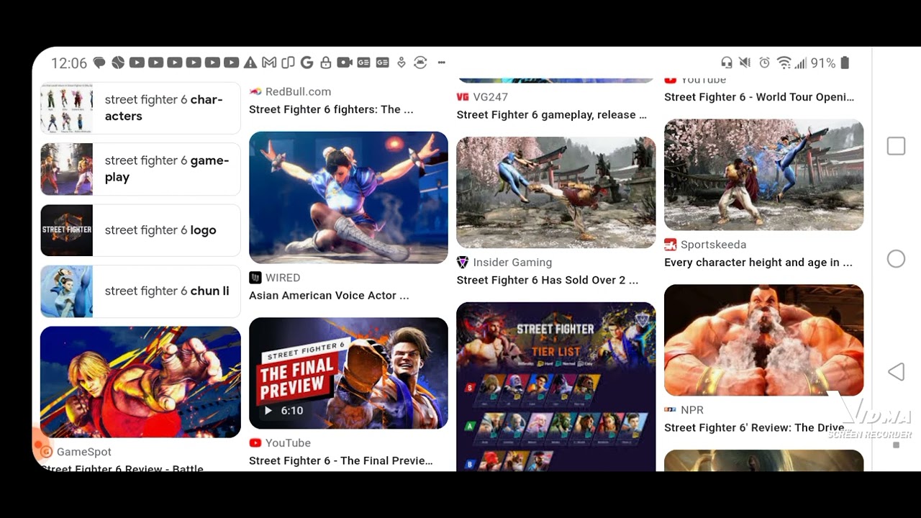Image resolution: width=921 pixels, height=518 pixels.
Task: Click the characters lineup chip thumbnail
Action: point(66,108)
